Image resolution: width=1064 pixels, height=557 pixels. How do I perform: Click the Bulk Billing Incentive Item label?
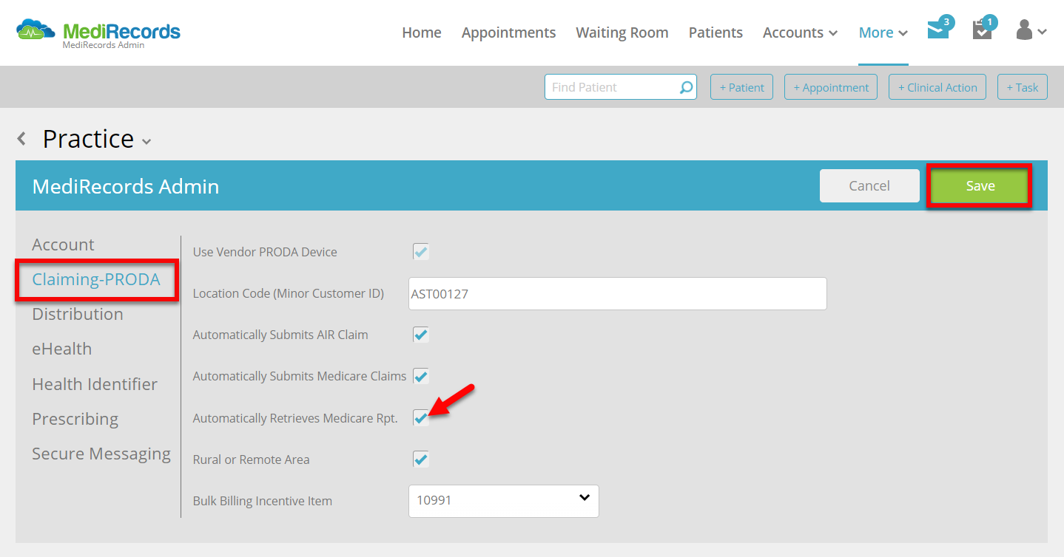(x=263, y=501)
